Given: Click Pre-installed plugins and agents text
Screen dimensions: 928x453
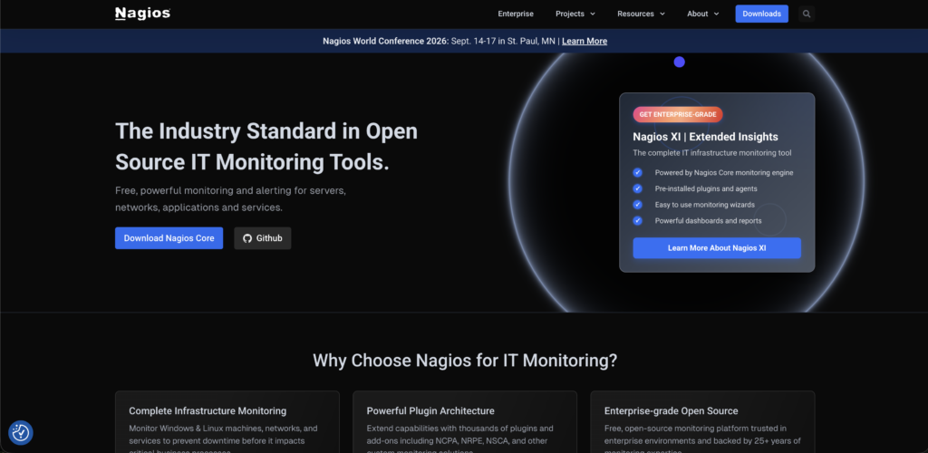Looking at the screenshot, I should click(x=706, y=188).
